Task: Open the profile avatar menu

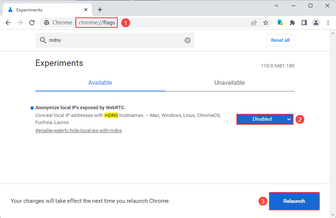Action: tap(316, 23)
